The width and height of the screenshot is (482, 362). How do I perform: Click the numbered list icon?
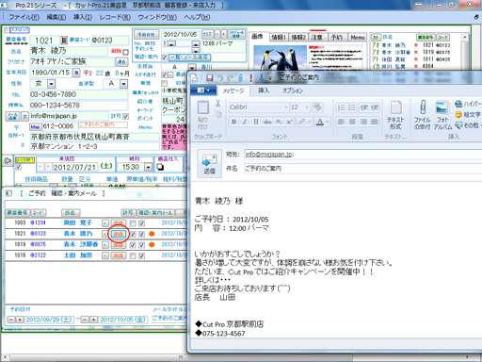pyautogui.click(x=341, y=107)
